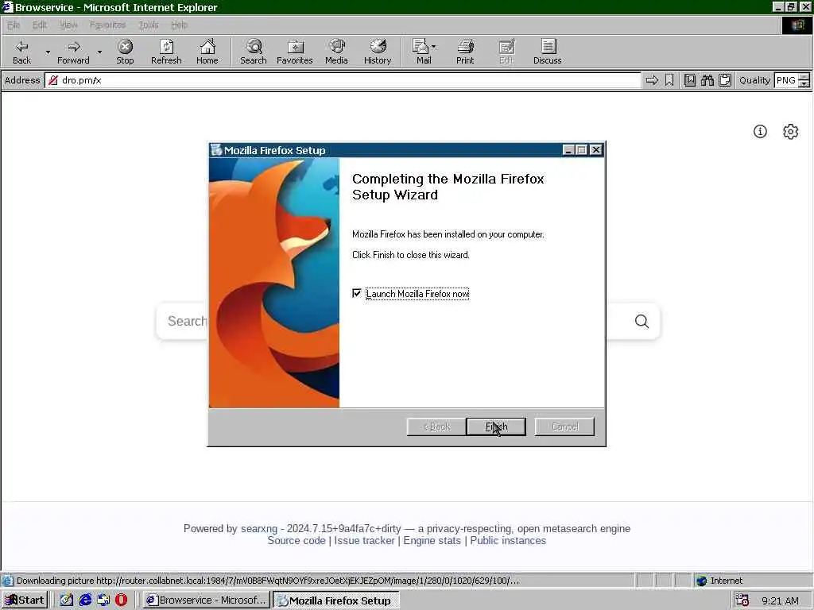Viewport: 814px width, 610px height.
Task: Print the current page
Action: coord(465,52)
